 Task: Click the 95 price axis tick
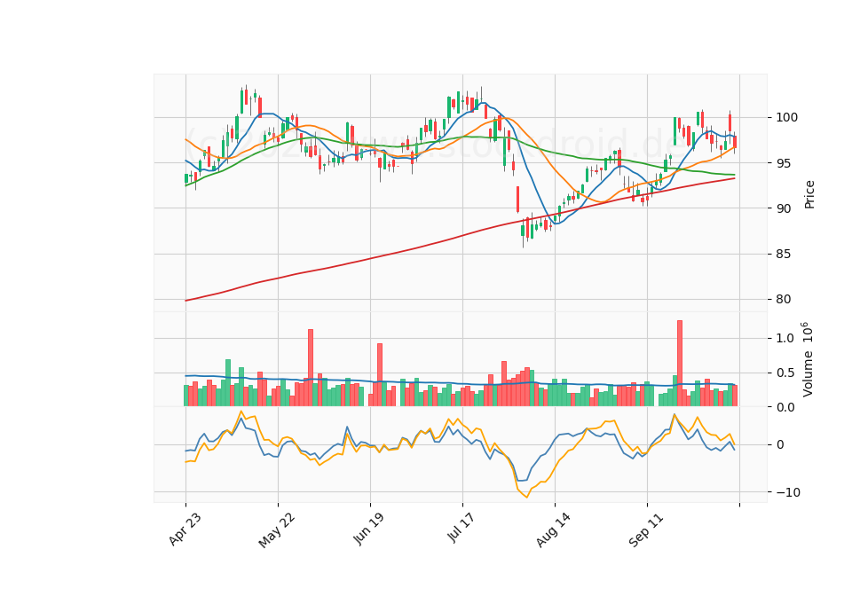(x=783, y=163)
